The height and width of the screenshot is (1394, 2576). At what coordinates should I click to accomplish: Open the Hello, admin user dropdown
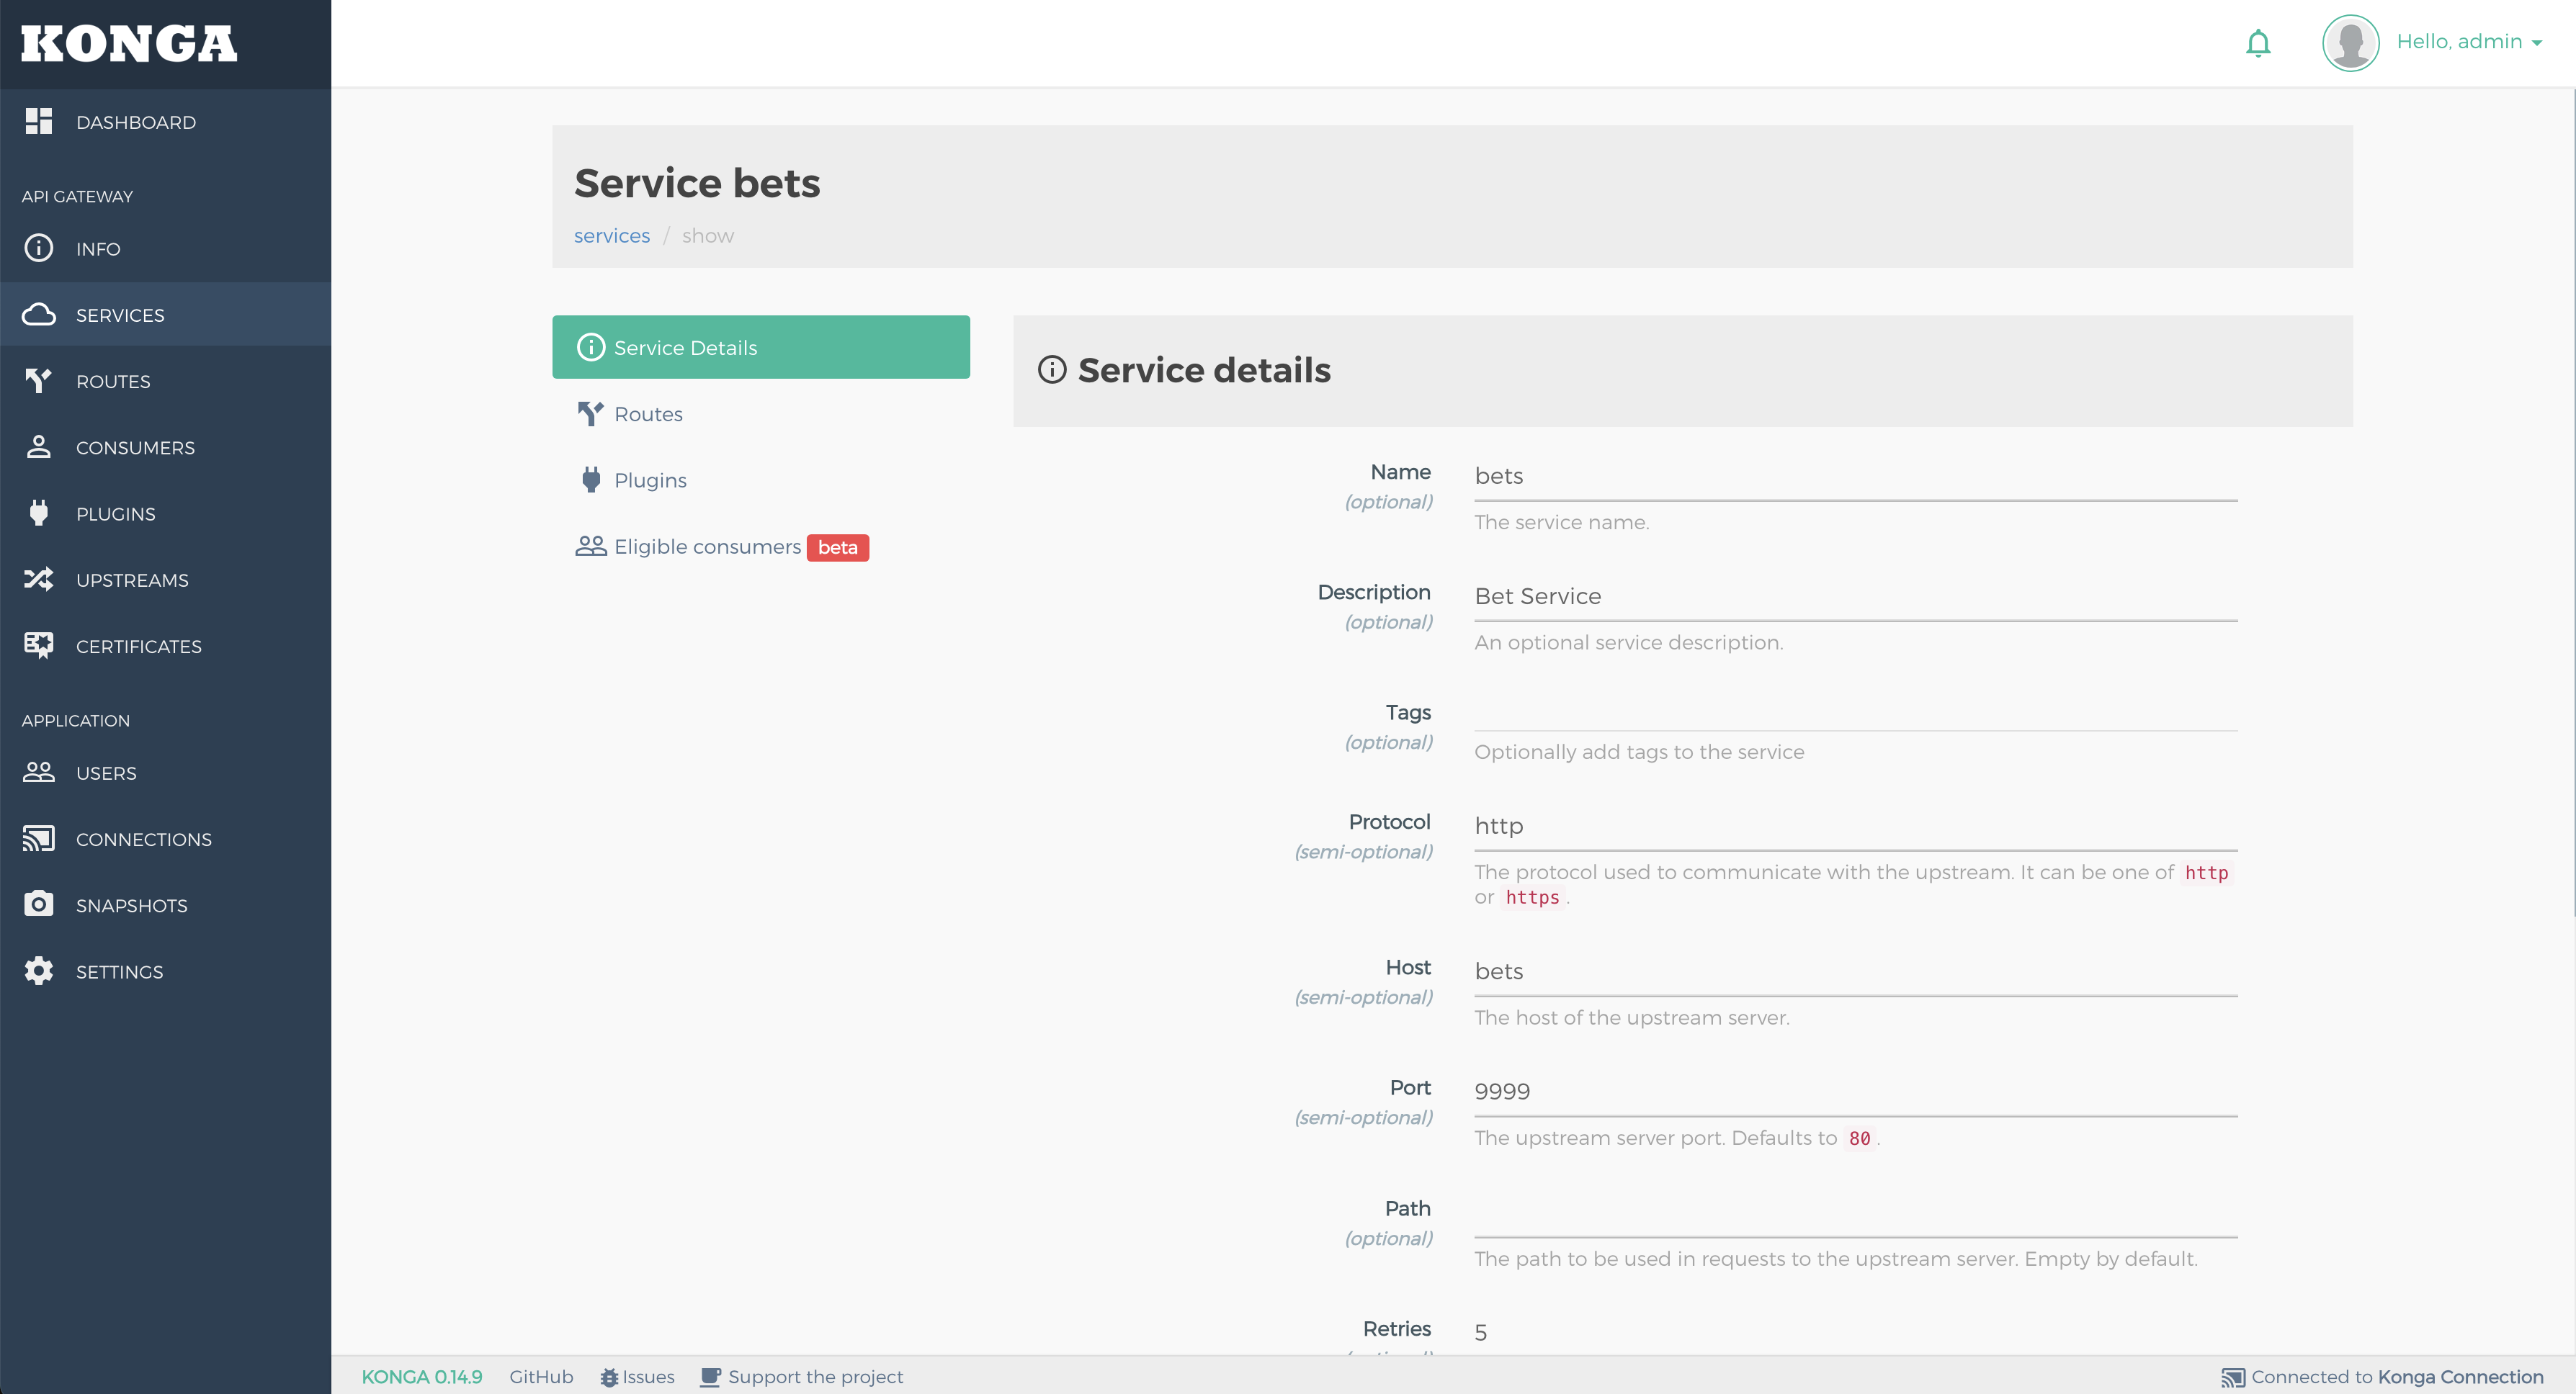pos(2467,42)
